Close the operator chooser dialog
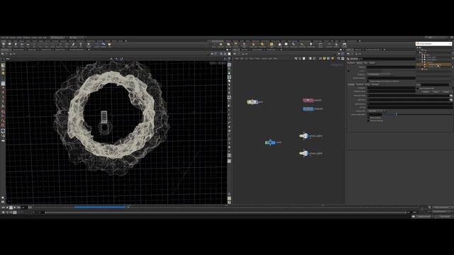This screenshot has width=454, height=255. click(450, 44)
